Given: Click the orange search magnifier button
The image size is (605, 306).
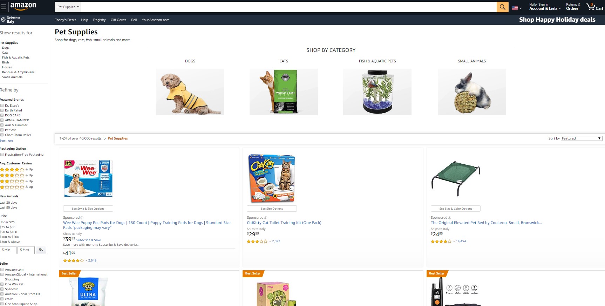Looking at the screenshot, I should point(502,7).
